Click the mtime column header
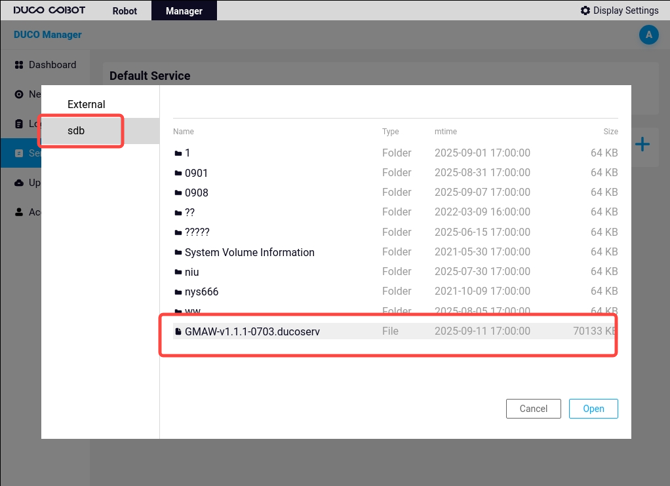This screenshot has width=670, height=486. click(x=445, y=132)
